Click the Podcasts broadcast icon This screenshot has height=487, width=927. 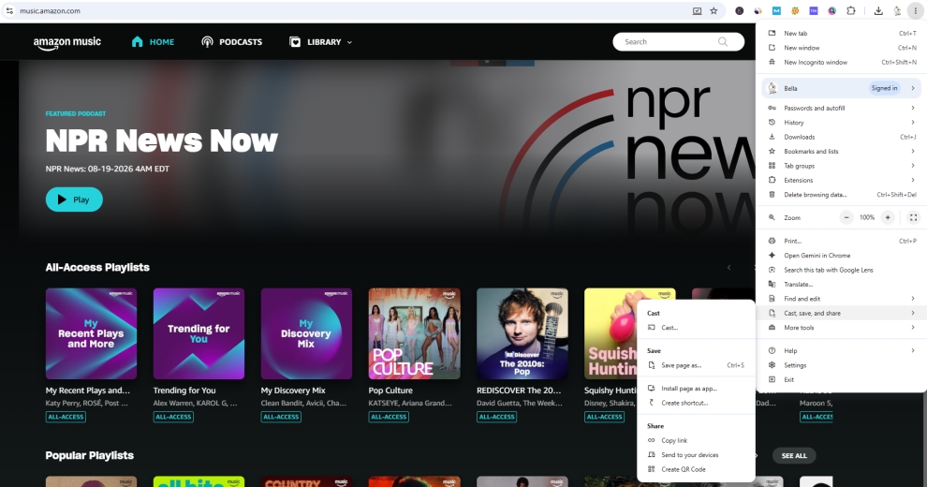[x=207, y=42]
